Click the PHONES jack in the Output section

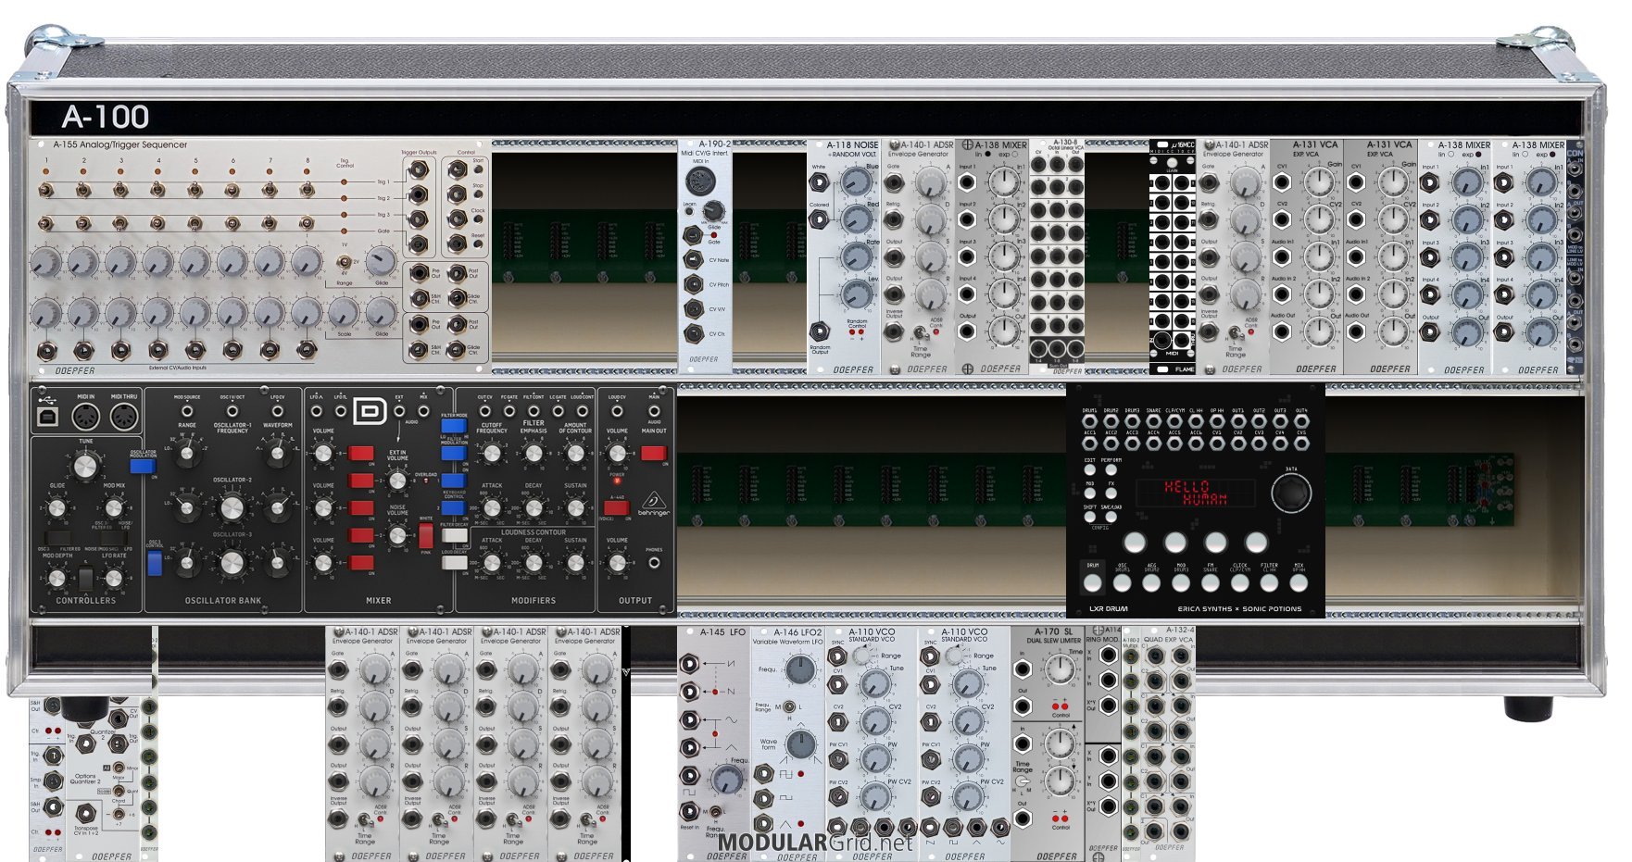pos(654,563)
